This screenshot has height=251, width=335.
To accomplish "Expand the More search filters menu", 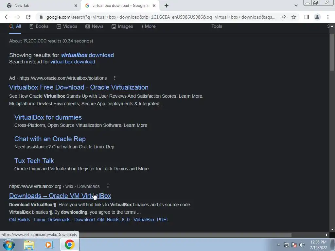I will [x=148, y=26].
